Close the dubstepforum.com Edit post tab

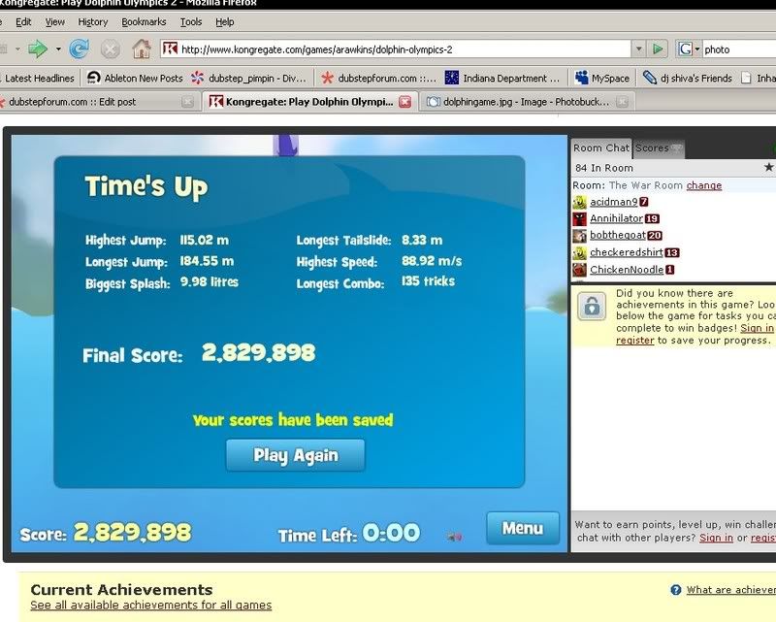[187, 102]
